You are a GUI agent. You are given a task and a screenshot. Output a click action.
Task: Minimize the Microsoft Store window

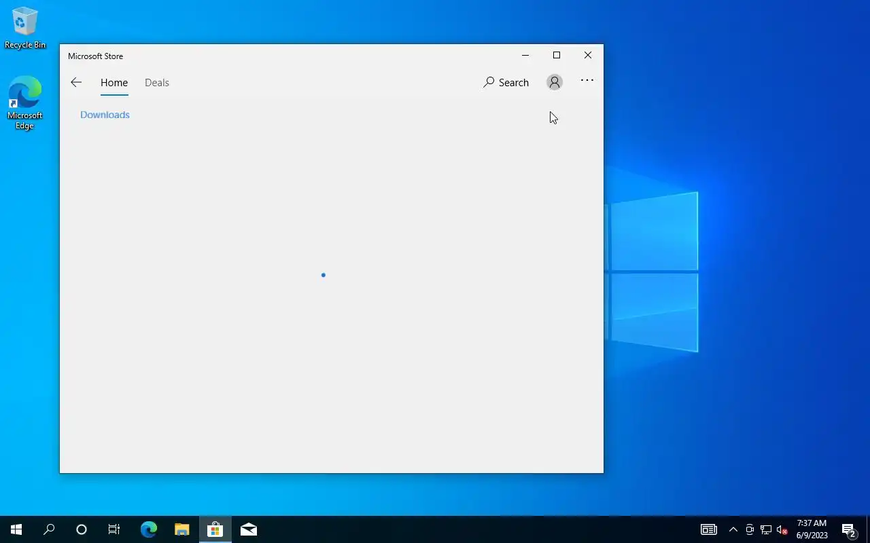(525, 56)
